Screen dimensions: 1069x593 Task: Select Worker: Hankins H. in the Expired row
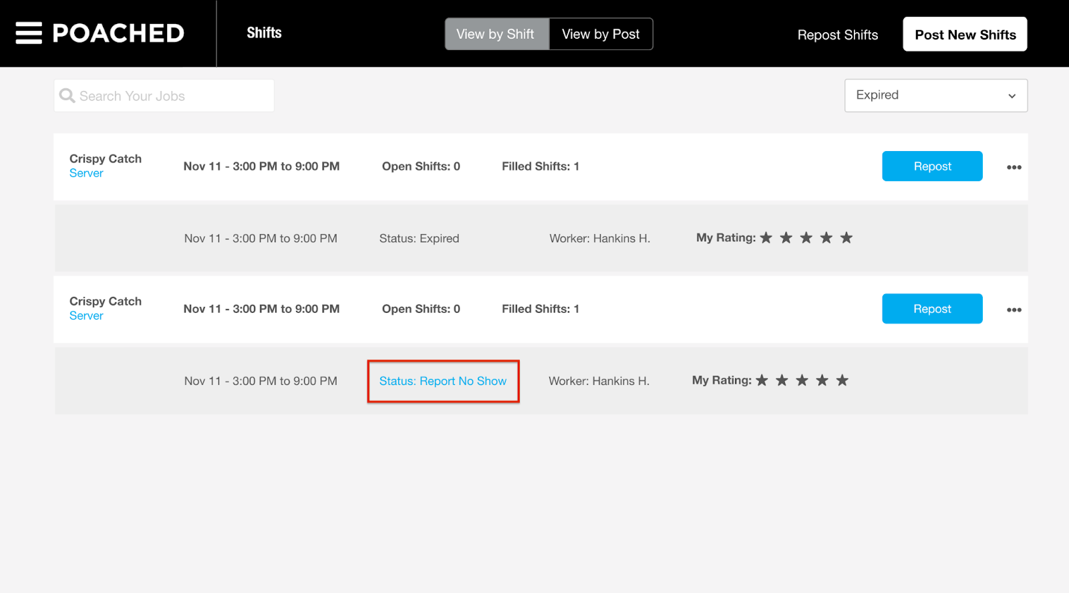(x=599, y=239)
